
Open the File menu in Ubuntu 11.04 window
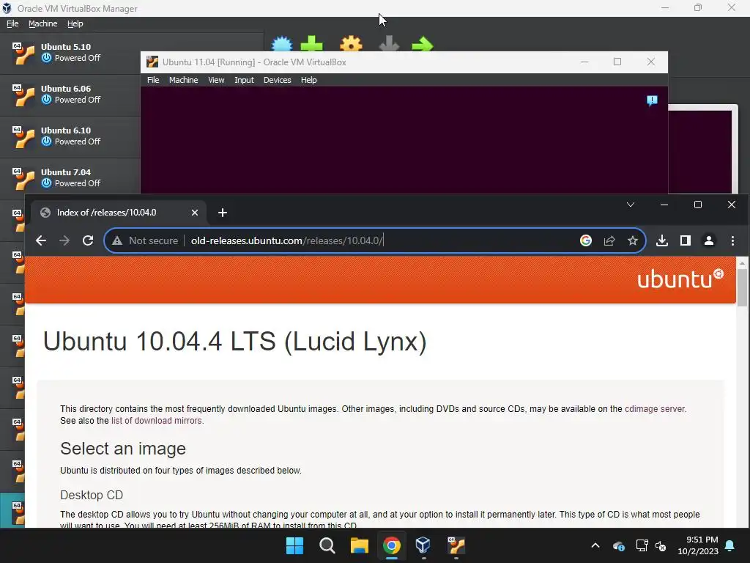point(153,80)
